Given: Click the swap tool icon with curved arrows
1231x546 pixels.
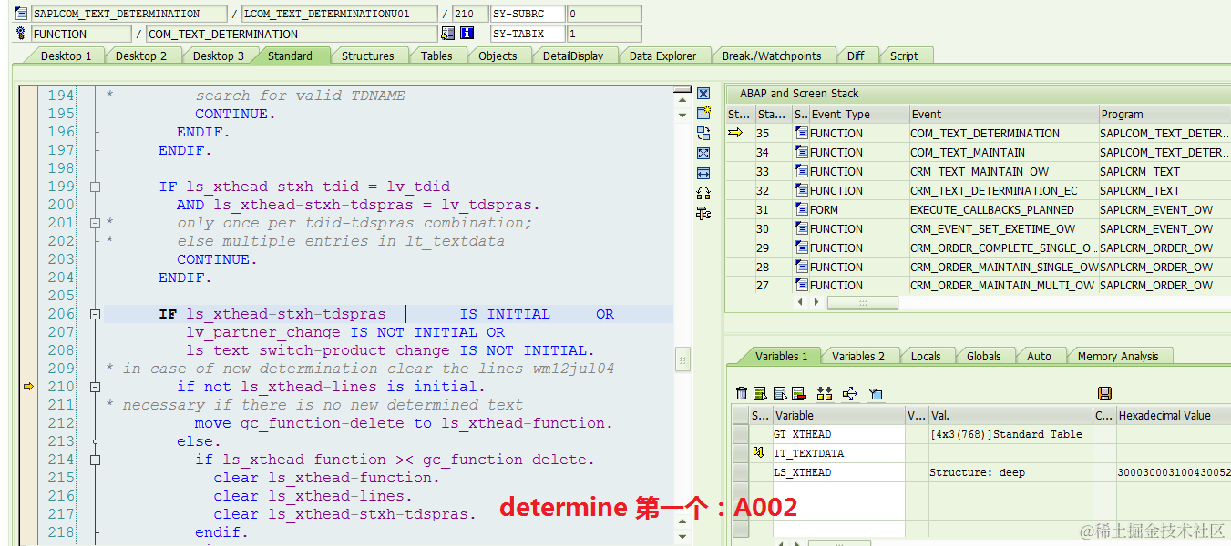Looking at the screenshot, I should [703, 193].
